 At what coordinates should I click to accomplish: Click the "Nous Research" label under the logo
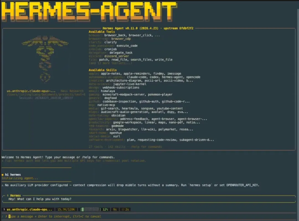72,91
